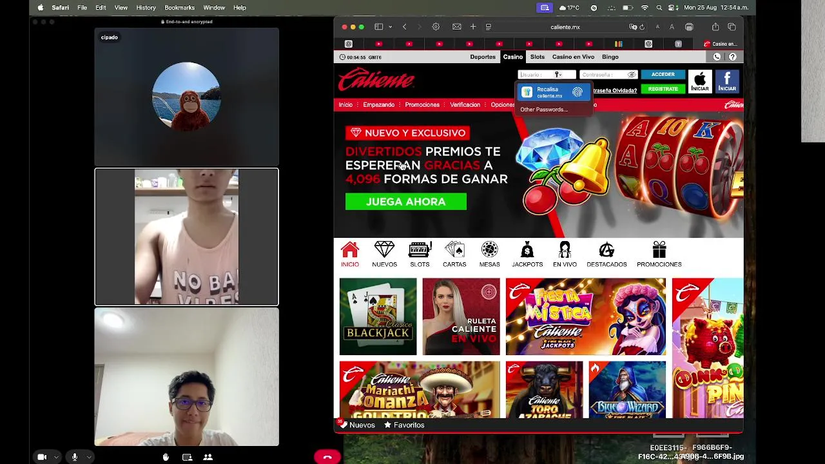
Task: Open the Safari settings gear icon
Action: [x=436, y=27]
